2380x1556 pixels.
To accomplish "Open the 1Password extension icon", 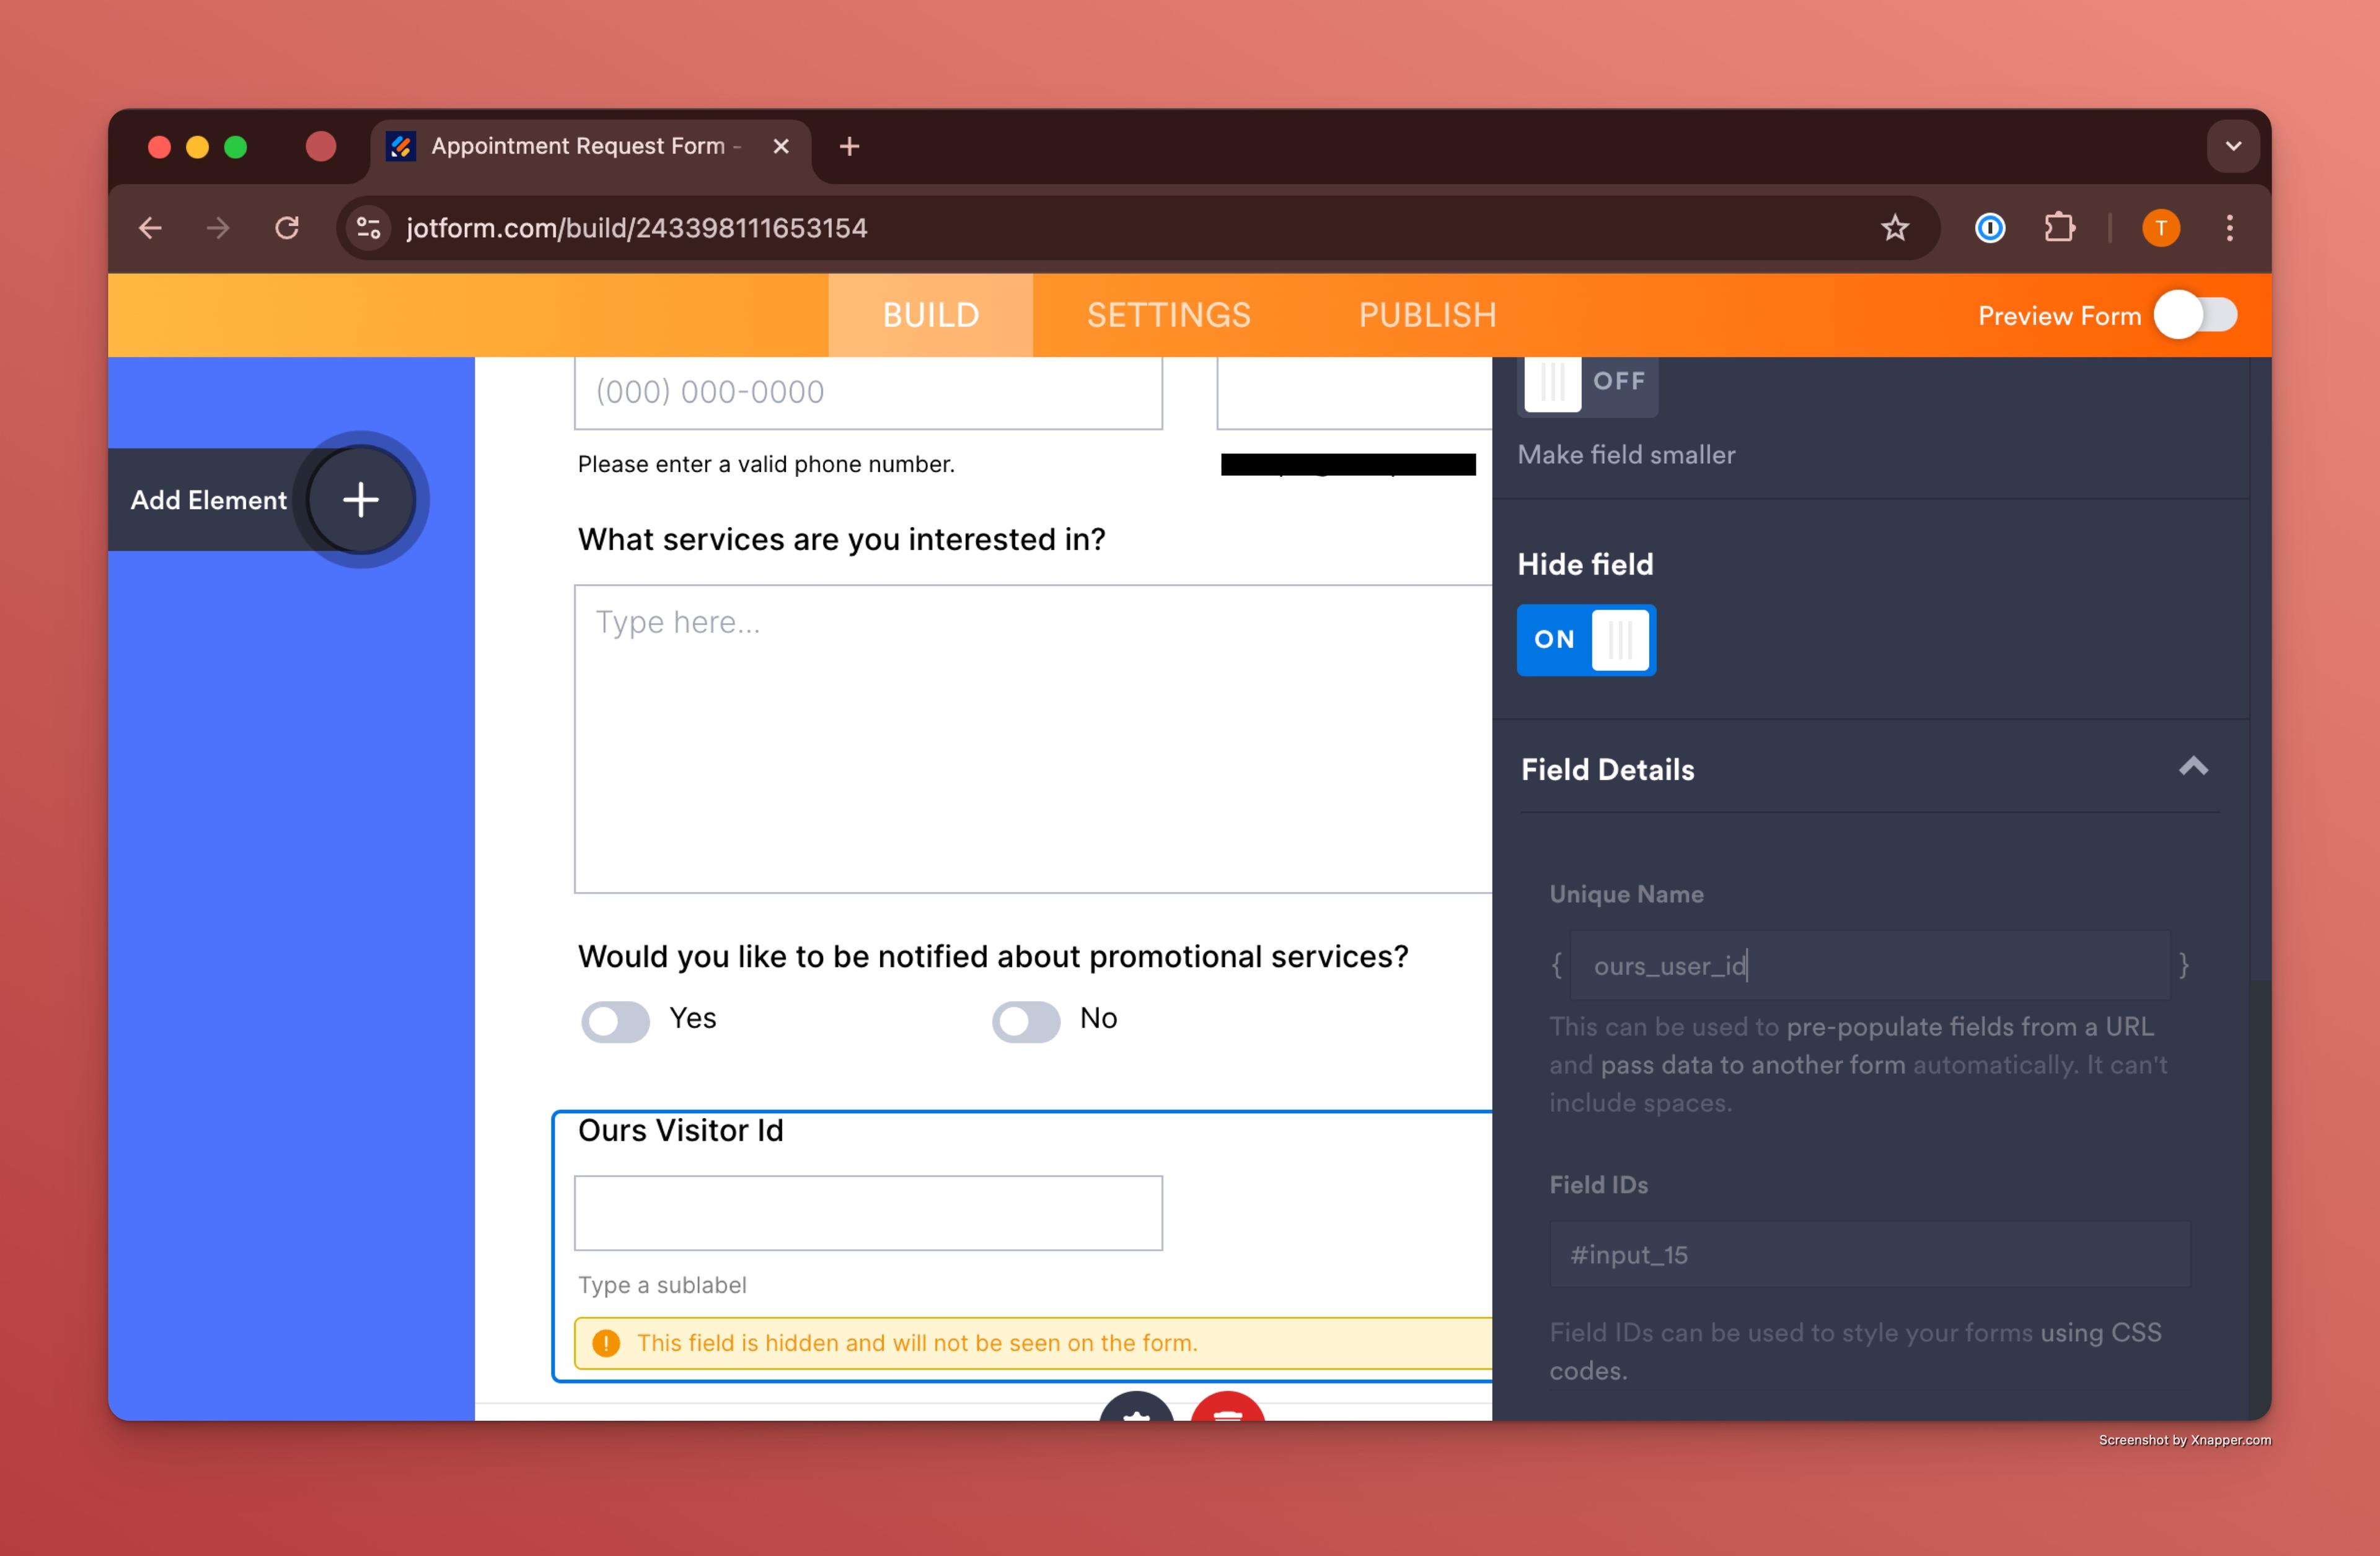I will [1989, 229].
